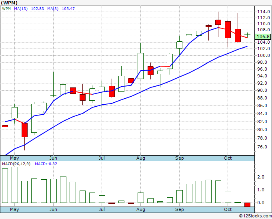The width and height of the screenshot is (272, 219).
Task: Click the 76.0 price axis label
Action: click(262, 147)
